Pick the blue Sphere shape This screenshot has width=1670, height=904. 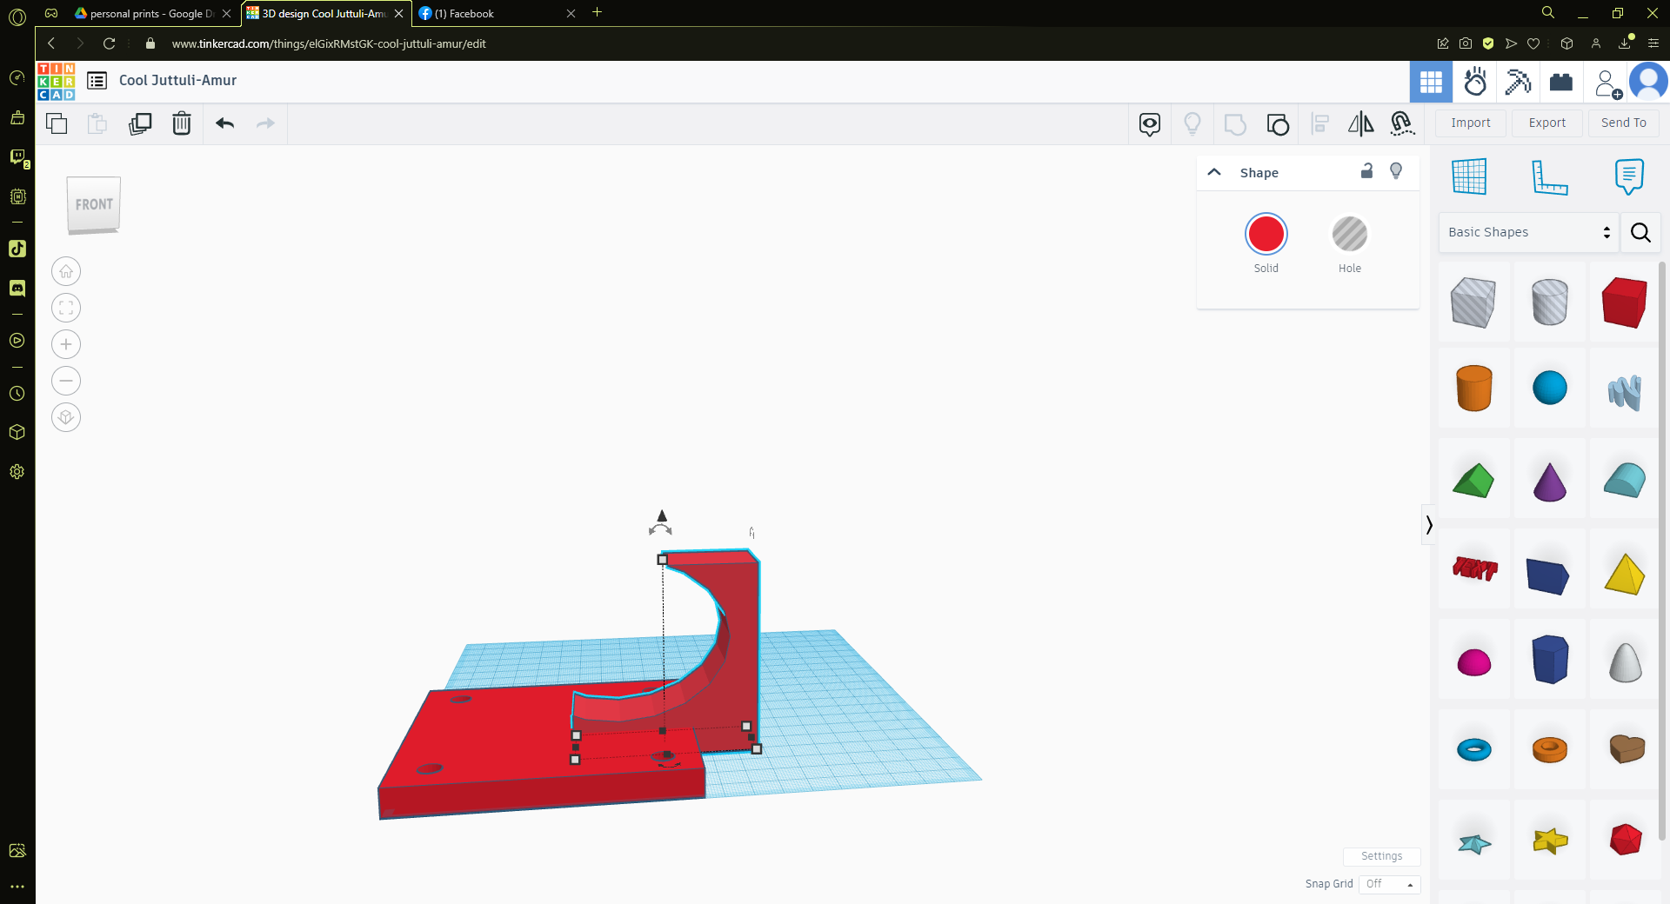click(1549, 388)
